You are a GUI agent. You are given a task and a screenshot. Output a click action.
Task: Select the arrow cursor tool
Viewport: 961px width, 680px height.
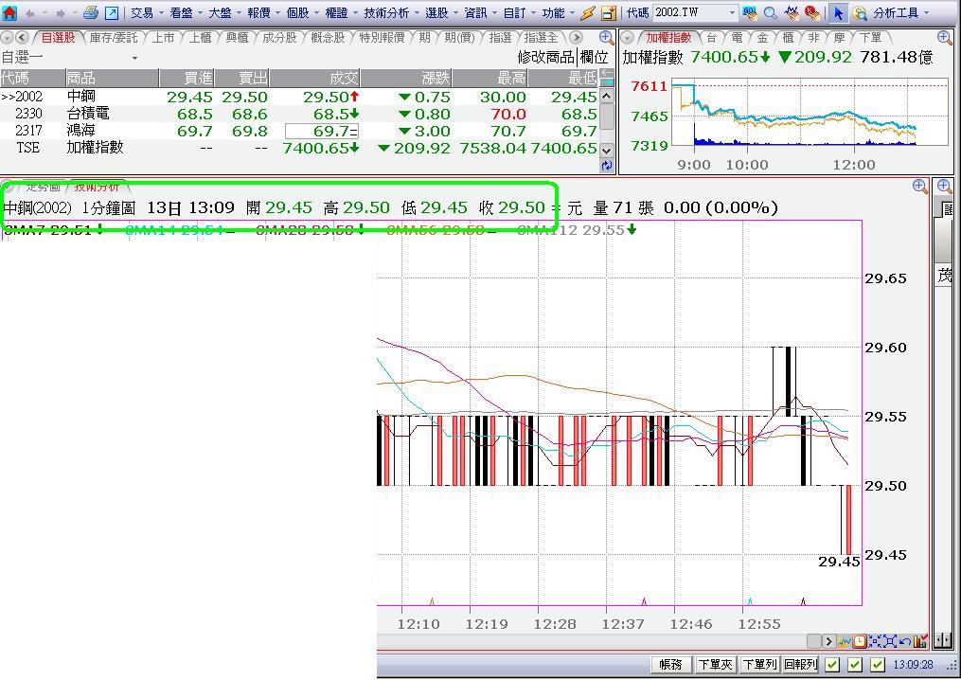(x=839, y=12)
